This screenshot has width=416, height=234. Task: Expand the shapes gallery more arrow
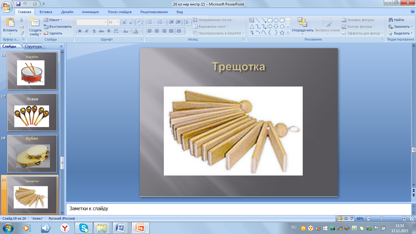288,33
